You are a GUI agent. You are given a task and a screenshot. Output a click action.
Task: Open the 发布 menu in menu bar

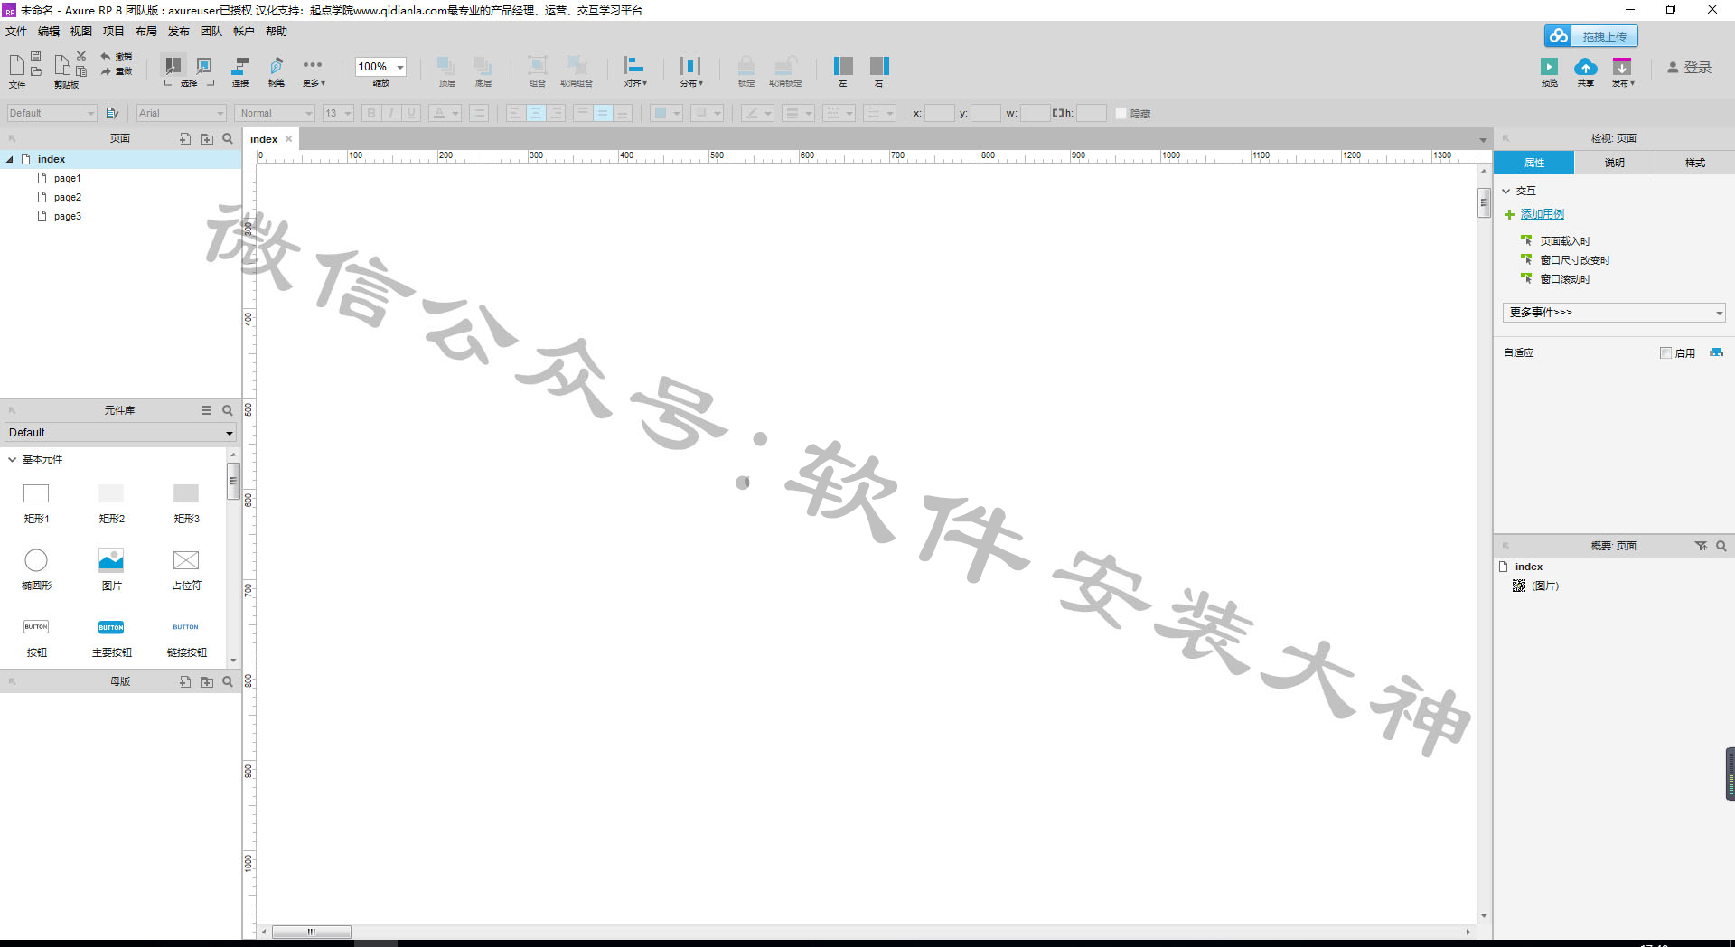(x=179, y=32)
